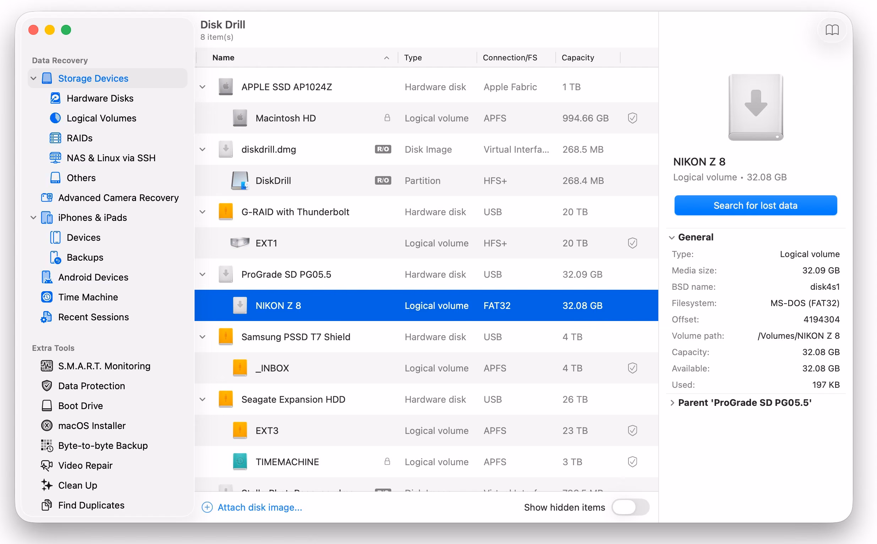Click volume path /Volumes/NIKON Z 8

pos(798,336)
